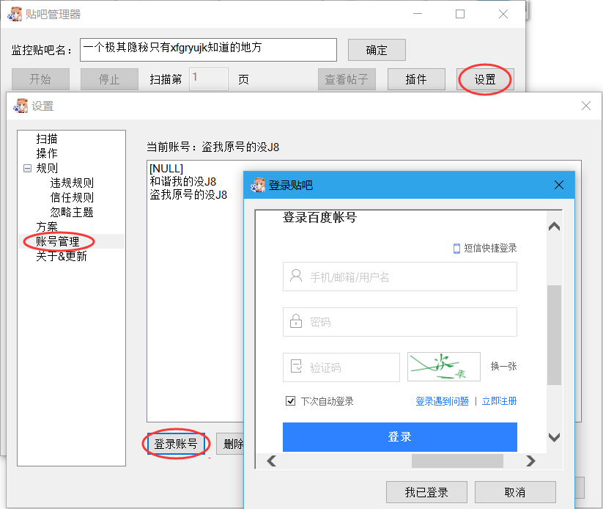Open the 短信快捷登录 link
Screen dimensions: 603x509
click(x=490, y=249)
